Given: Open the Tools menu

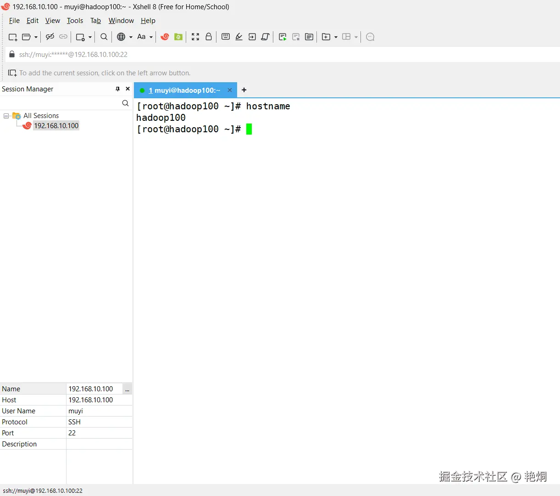Looking at the screenshot, I should pos(75,21).
